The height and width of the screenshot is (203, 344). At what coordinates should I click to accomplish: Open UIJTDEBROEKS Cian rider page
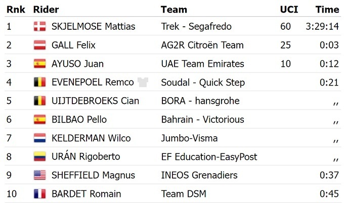(x=95, y=101)
